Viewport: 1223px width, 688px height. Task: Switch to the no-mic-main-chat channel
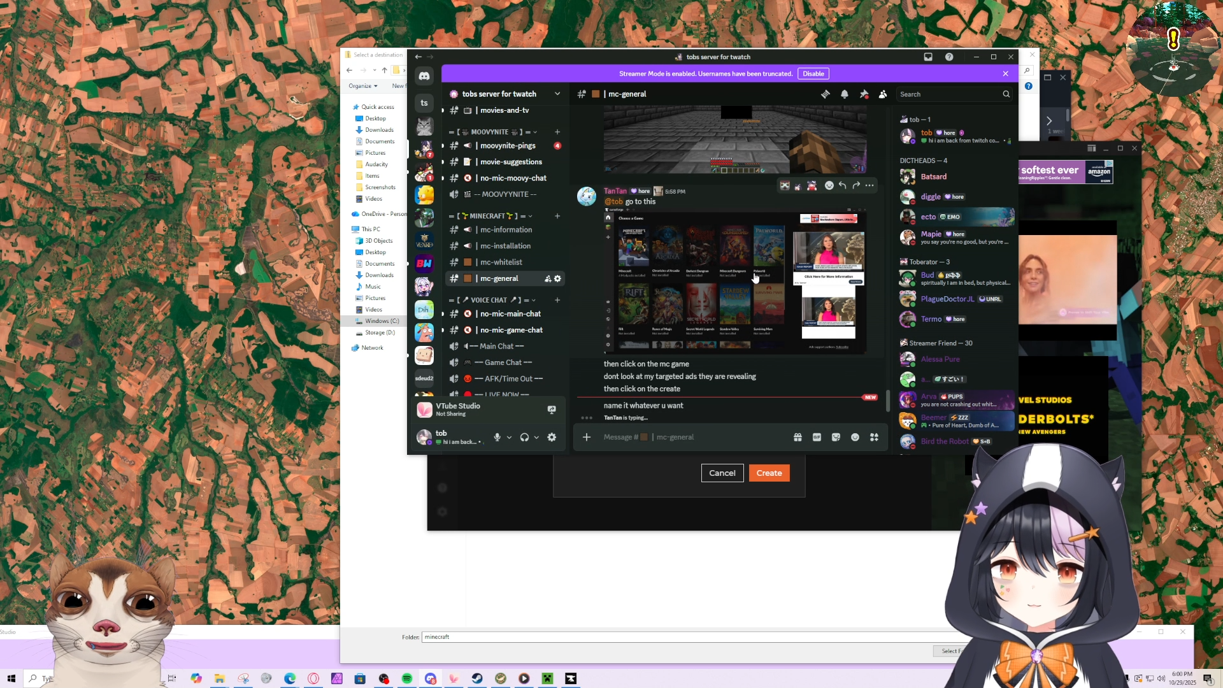pos(510,314)
